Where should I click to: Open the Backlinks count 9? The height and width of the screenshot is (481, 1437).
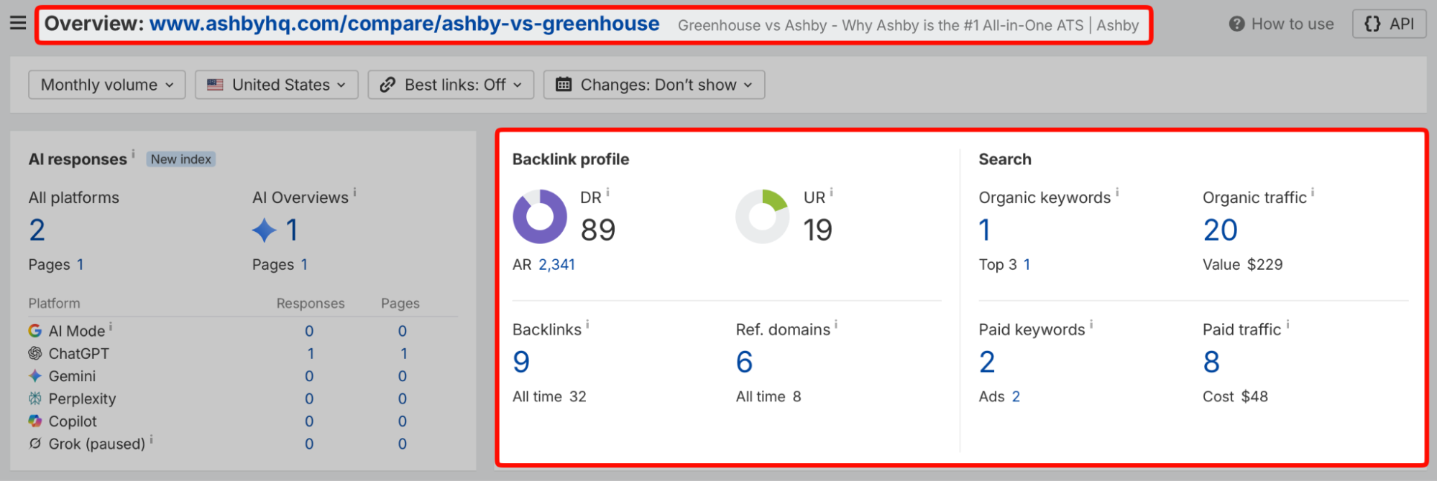click(x=521, y=362)
